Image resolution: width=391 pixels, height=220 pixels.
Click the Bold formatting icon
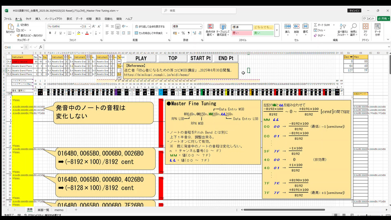(49, 33)
